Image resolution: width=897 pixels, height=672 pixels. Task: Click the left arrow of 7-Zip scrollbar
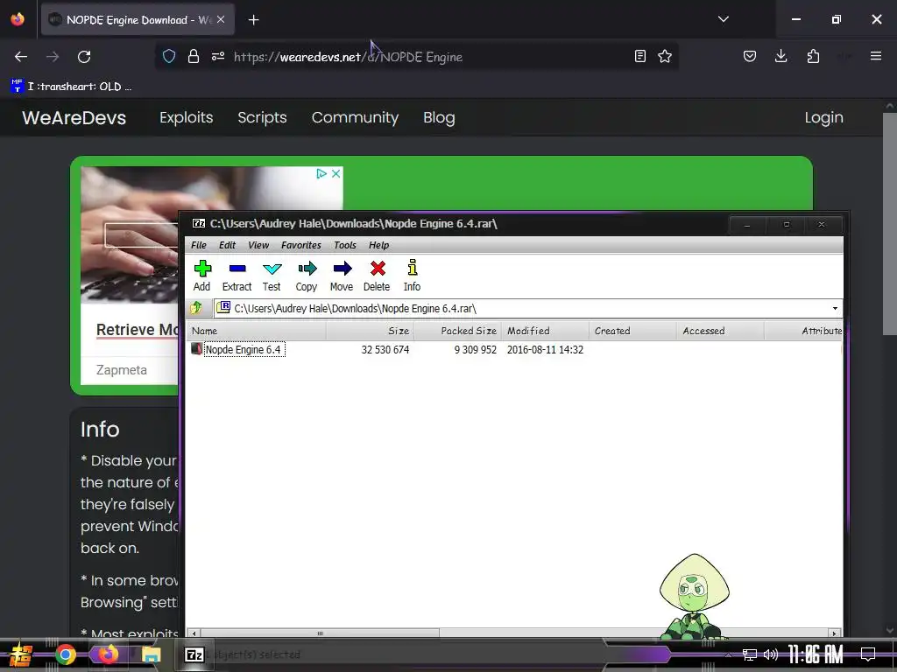click(194, 633)
